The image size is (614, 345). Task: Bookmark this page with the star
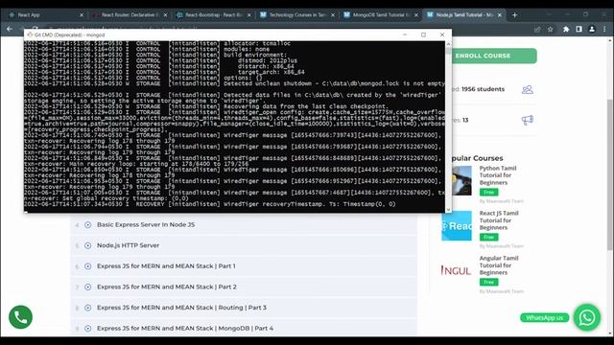550,29
